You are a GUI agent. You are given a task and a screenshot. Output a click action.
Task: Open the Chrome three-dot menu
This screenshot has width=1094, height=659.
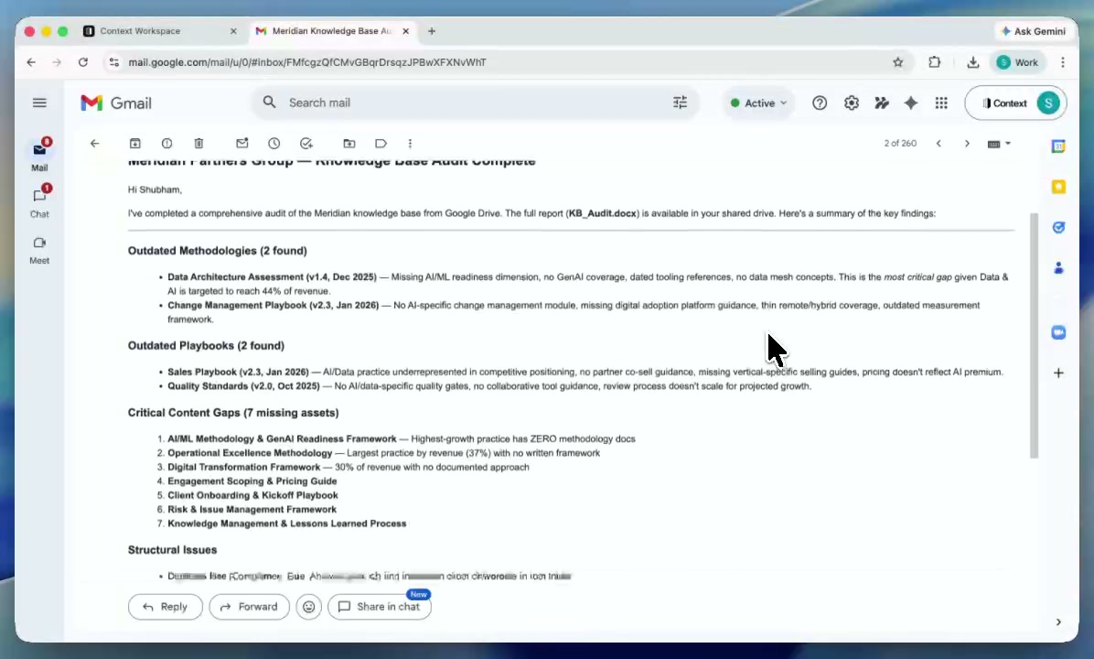coord(1063,62)
